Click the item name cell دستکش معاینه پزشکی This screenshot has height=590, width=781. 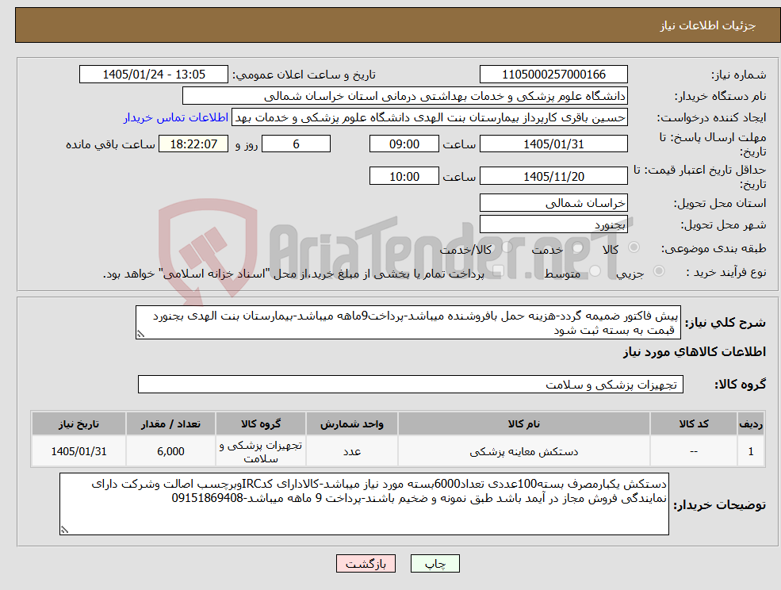click(x=524, y=451)
